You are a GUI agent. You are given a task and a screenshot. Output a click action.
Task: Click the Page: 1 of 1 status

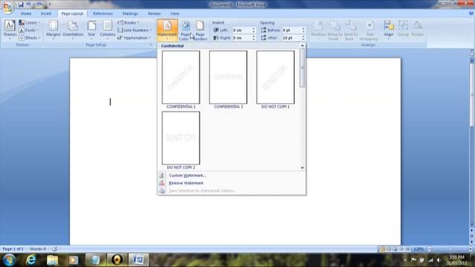click(13, 249)
